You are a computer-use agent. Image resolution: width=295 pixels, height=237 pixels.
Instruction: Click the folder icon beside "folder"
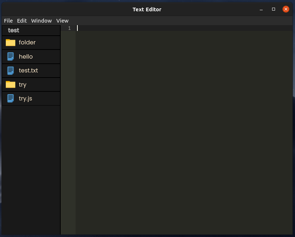coord(10,42)
